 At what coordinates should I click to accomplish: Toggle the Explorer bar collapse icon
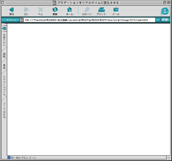pos(4,28)
